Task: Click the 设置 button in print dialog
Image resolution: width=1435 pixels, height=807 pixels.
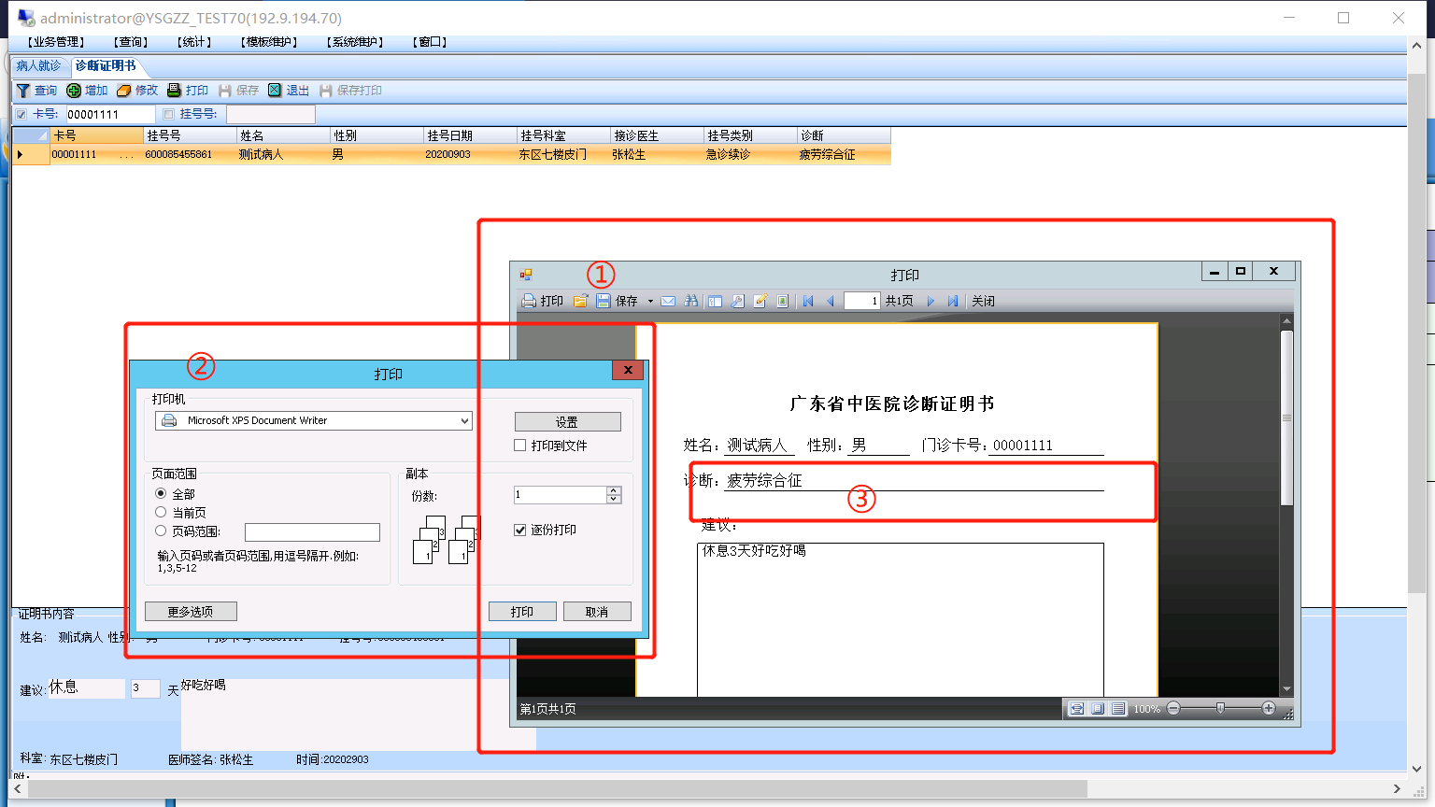Action: point(567,422)
